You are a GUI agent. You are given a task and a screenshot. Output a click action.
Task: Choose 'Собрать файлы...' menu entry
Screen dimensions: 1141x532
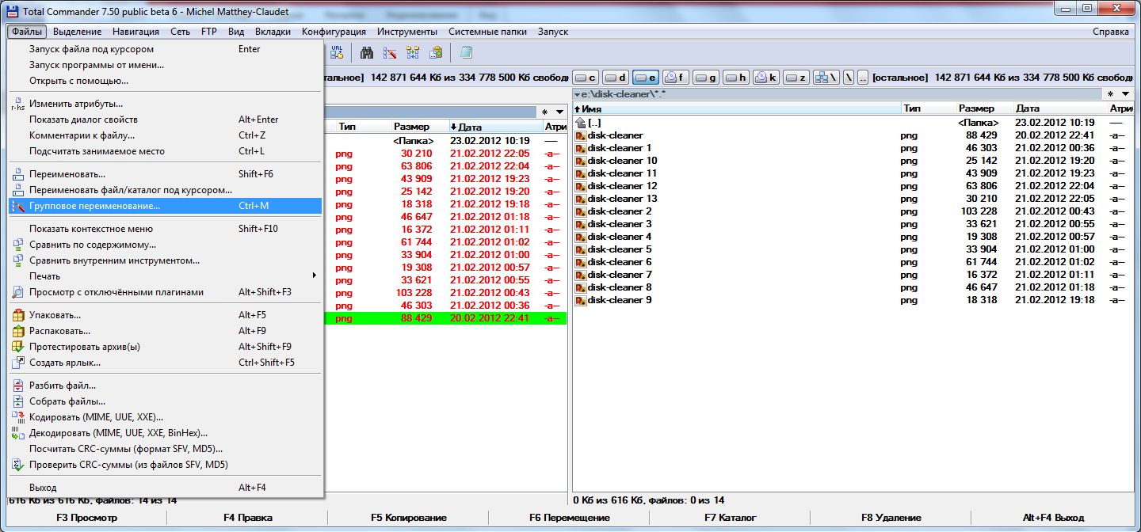coord(165,401)
